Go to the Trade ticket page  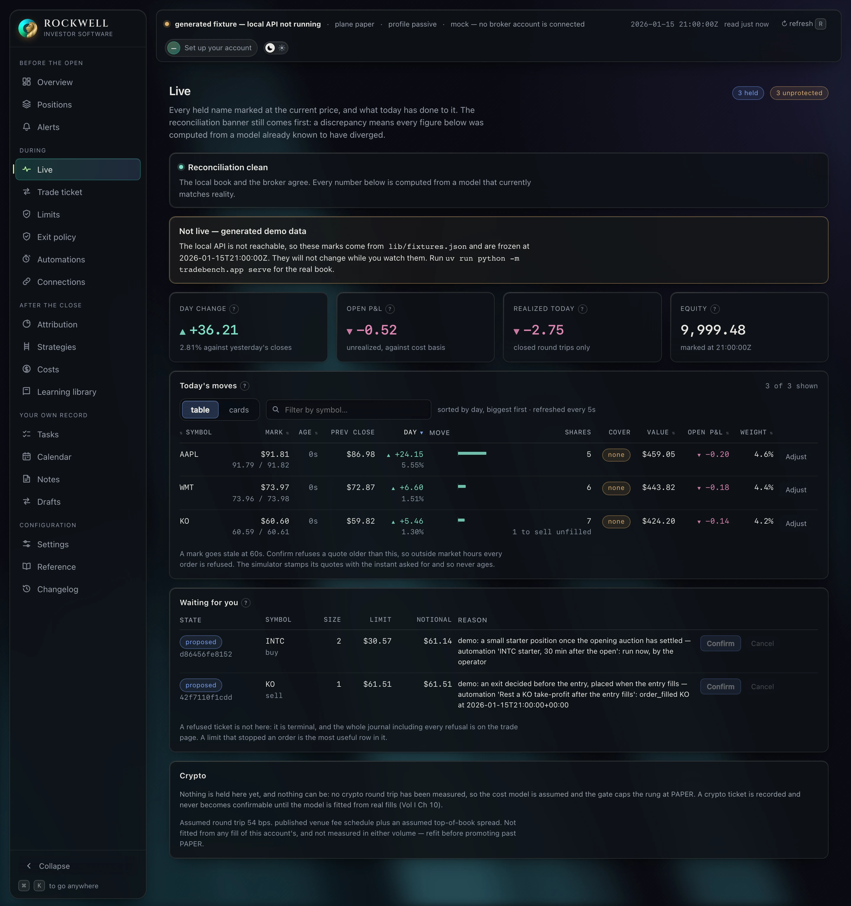(77, 192)
